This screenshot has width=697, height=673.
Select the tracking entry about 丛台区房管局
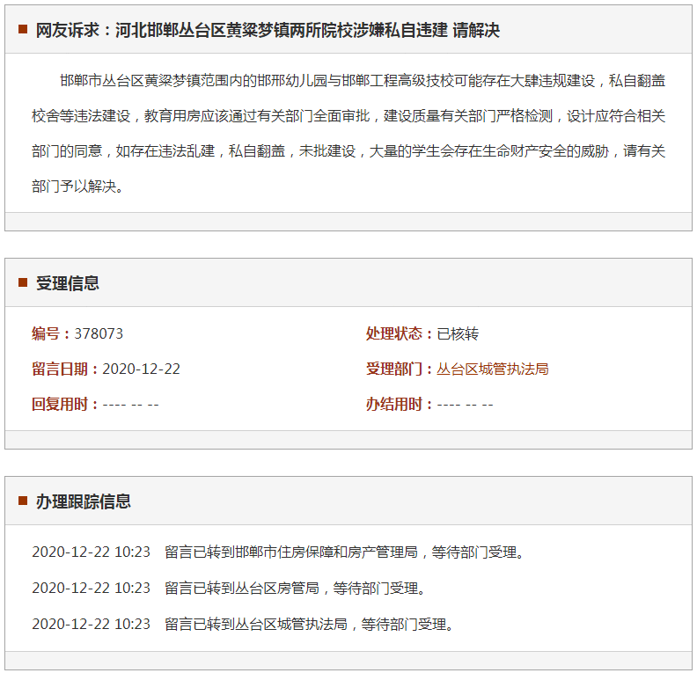click(x=229, y=589)
